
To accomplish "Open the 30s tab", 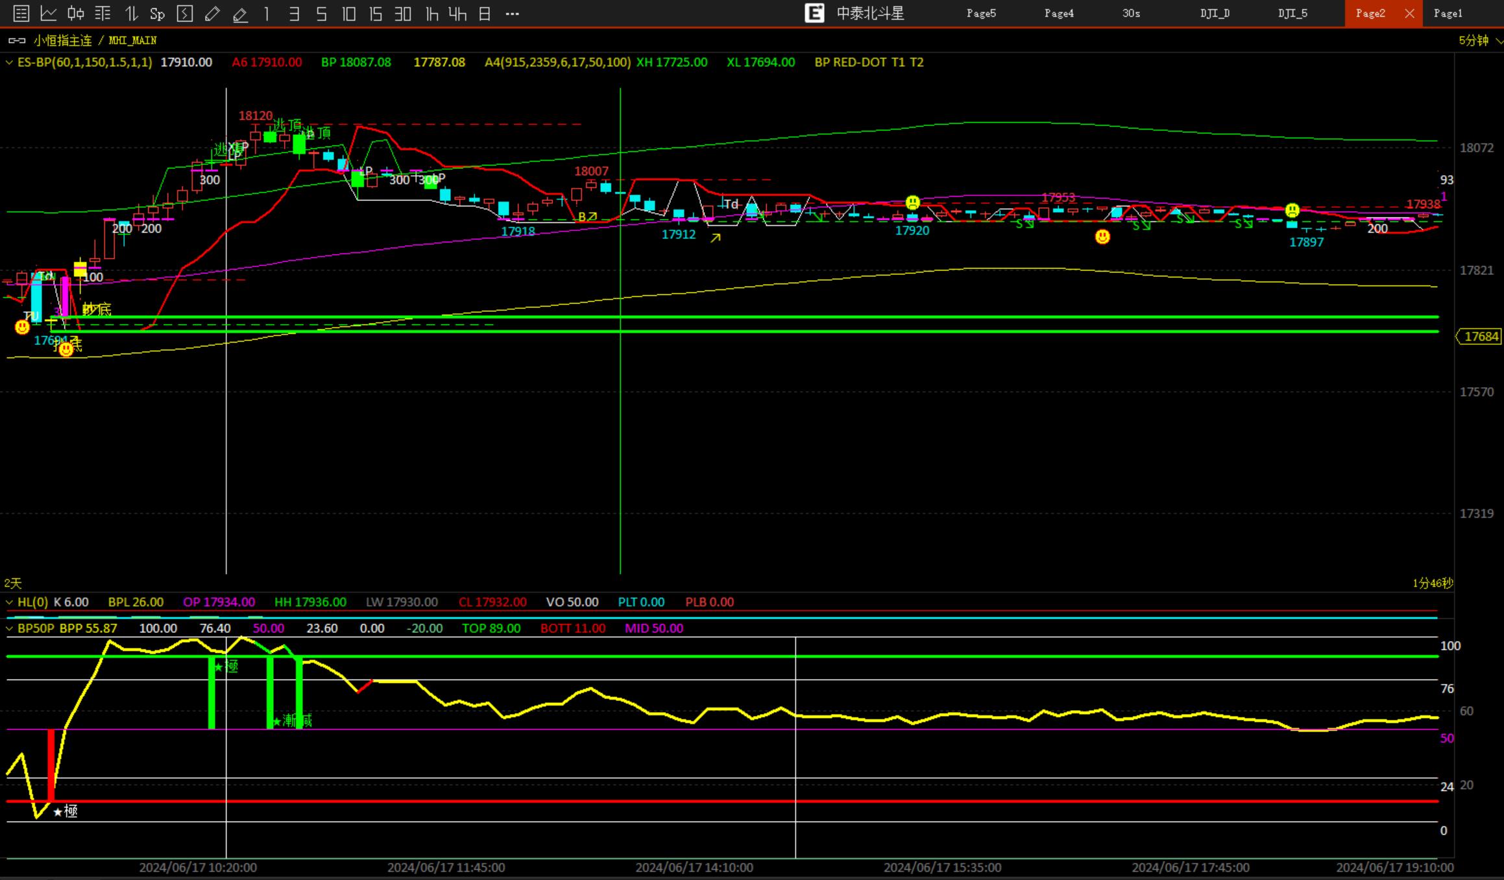I will click(x=1131, y=14).
